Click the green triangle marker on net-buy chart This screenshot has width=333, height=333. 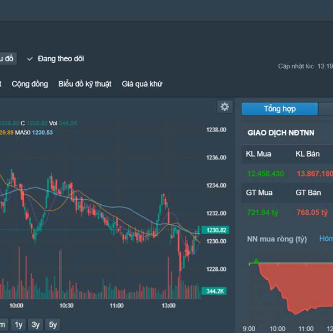click(x=256, y=261)
